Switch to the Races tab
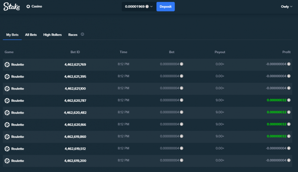This screenshot has width=298, height=172. (73, 35)
